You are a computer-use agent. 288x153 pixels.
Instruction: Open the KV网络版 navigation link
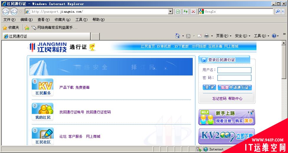[199, 46]
